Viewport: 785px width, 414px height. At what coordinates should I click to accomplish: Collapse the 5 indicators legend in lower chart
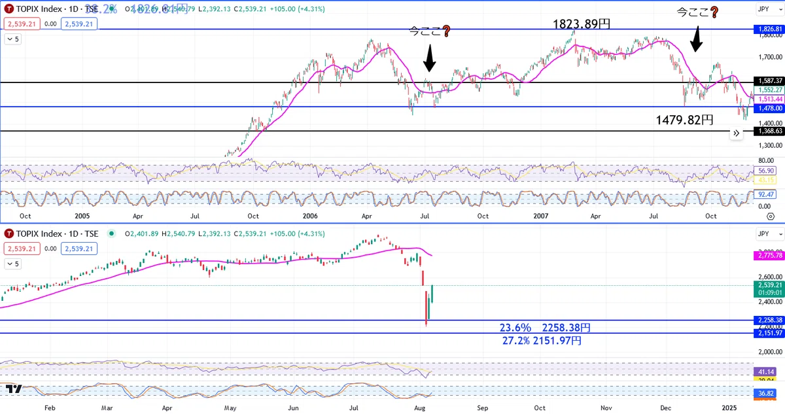(x=12, y=264)
